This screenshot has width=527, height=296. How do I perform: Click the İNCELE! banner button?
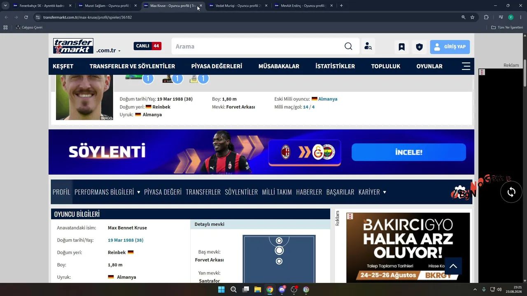(409, 152)
